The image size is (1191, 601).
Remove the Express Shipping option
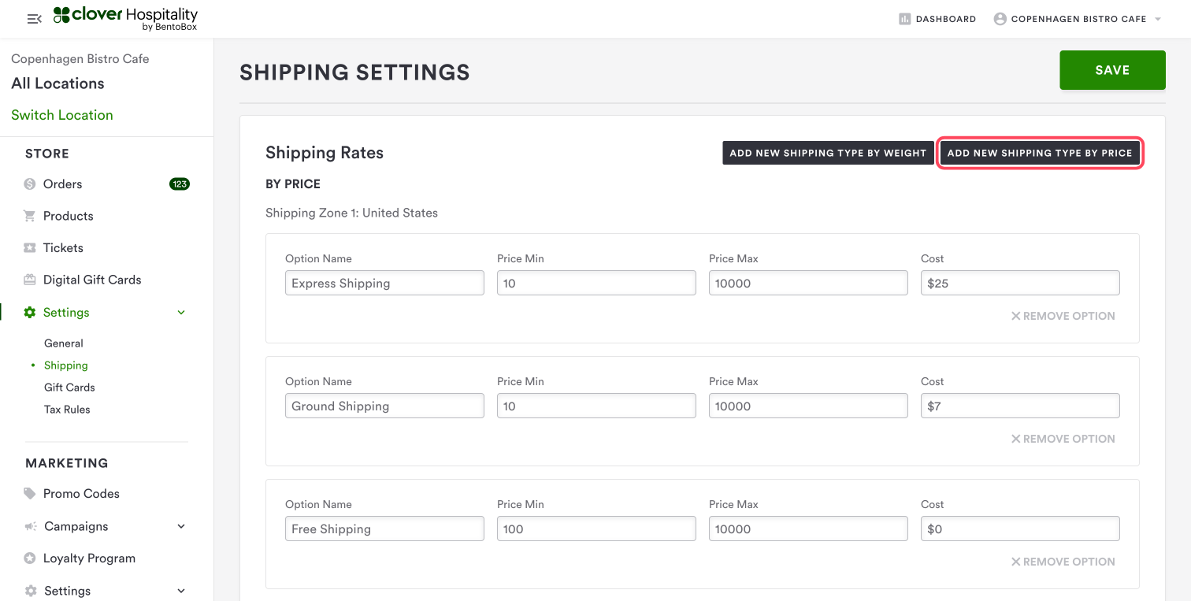[1063, 316]
